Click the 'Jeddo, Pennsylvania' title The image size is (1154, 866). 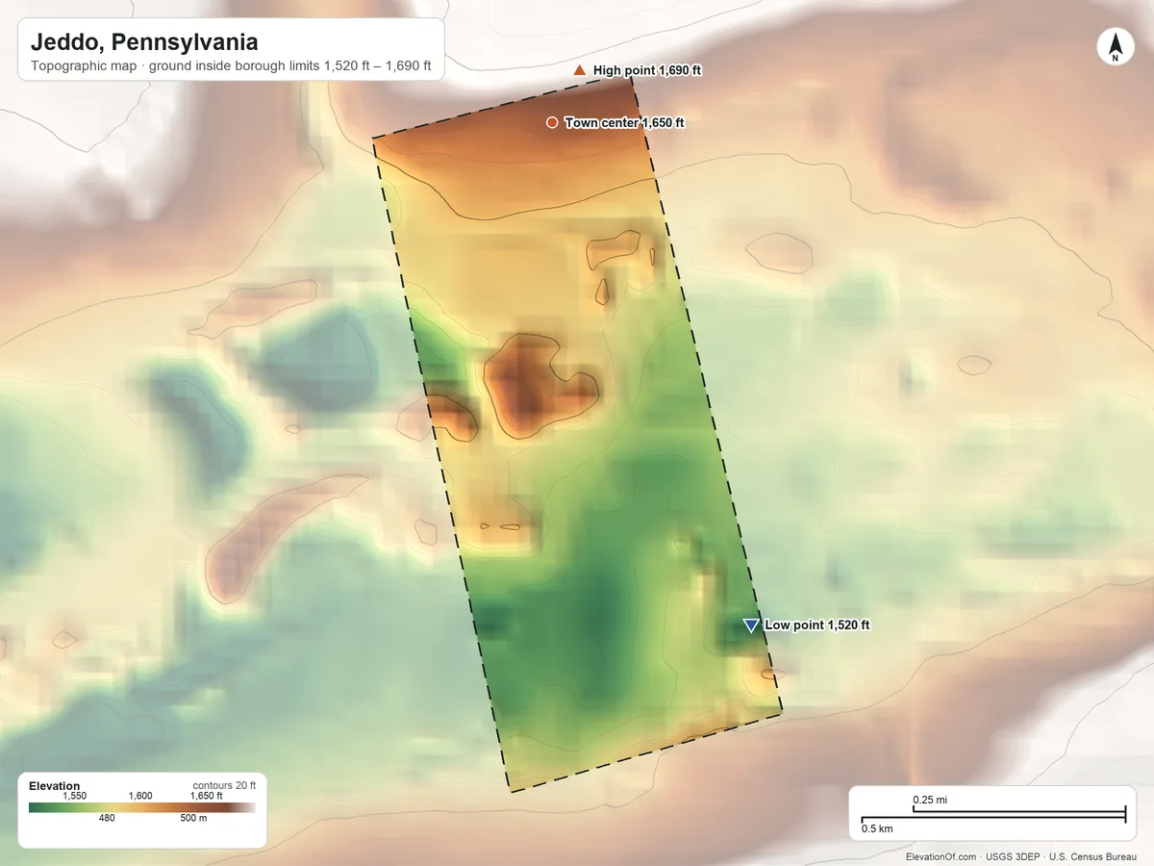point(144,42)
